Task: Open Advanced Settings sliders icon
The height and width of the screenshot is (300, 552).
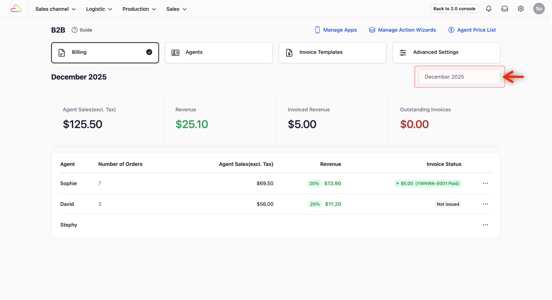Action: 403,52
